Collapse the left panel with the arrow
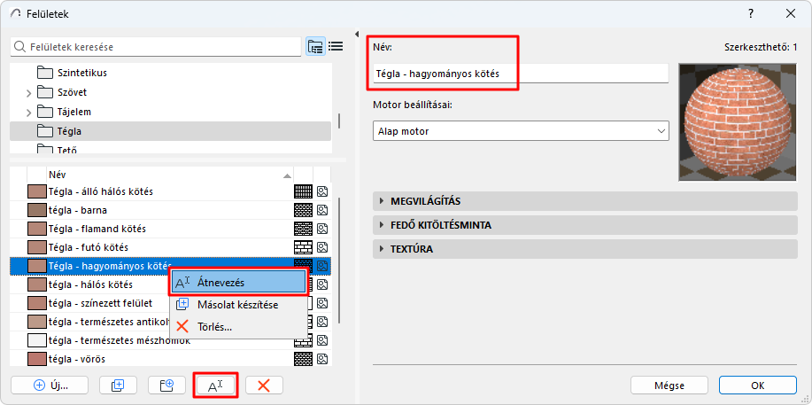Screen dimensions: 812x405 tap(357, 35)
